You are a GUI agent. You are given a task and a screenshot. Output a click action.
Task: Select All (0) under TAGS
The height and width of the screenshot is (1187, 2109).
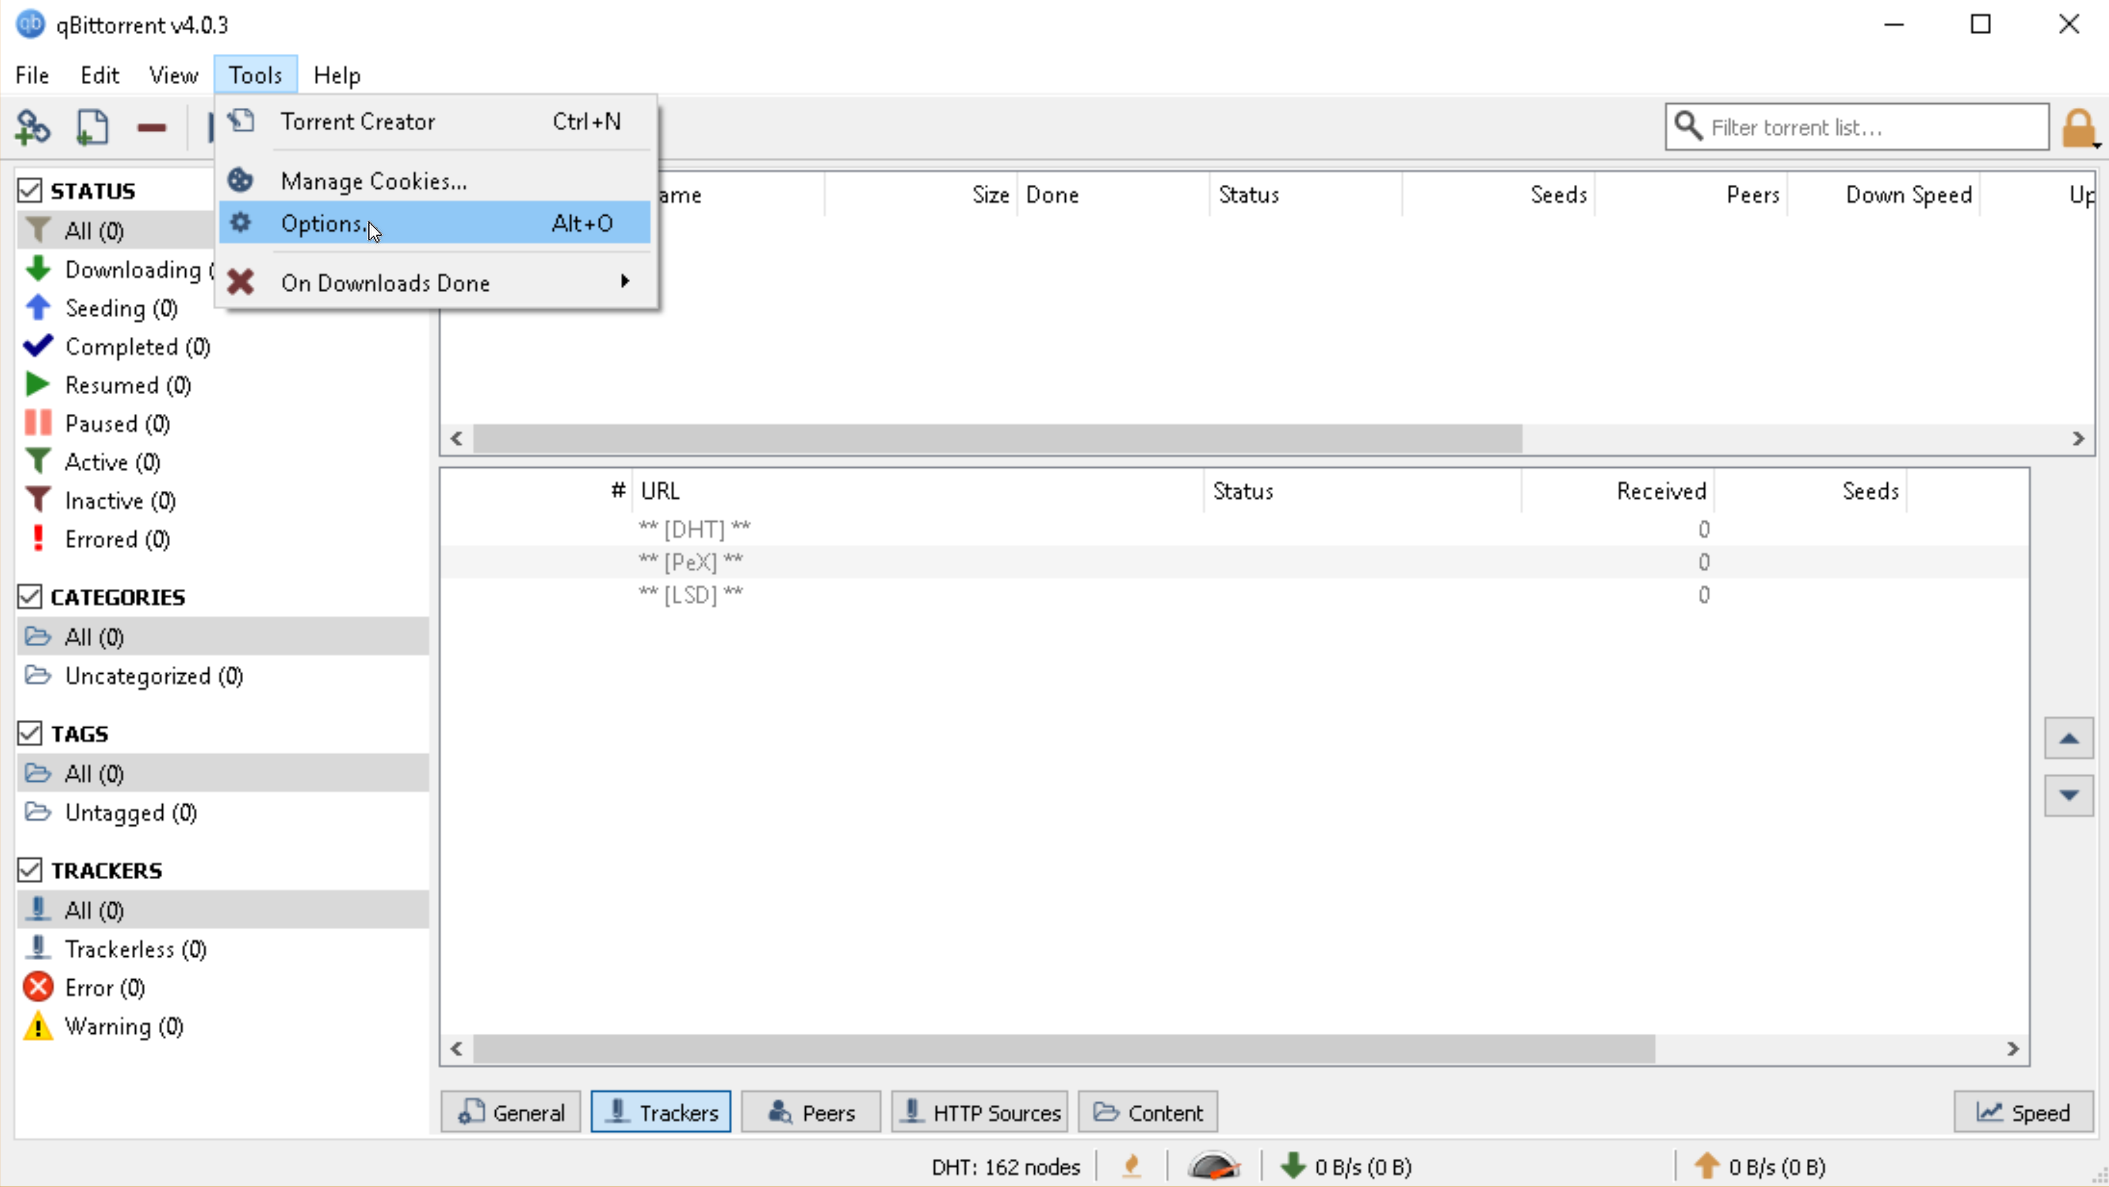pyautogui.click(x=223, y=773)
